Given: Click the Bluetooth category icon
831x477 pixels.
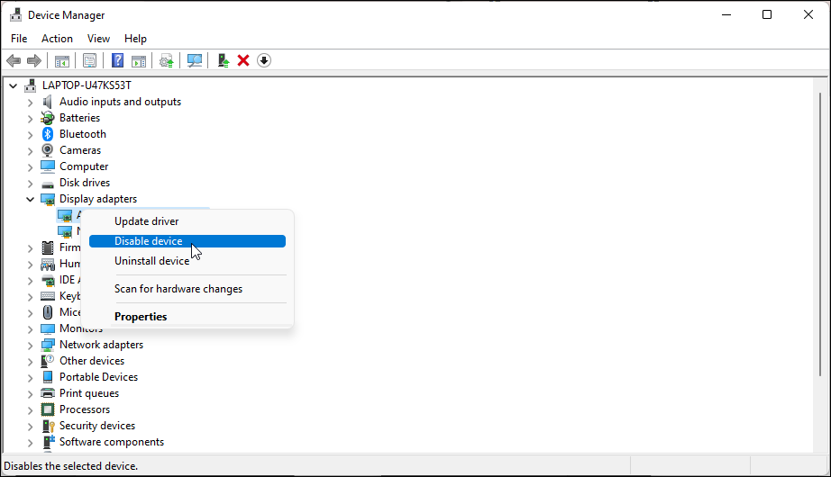Looking at the screenshot, I should click(48, 134).
